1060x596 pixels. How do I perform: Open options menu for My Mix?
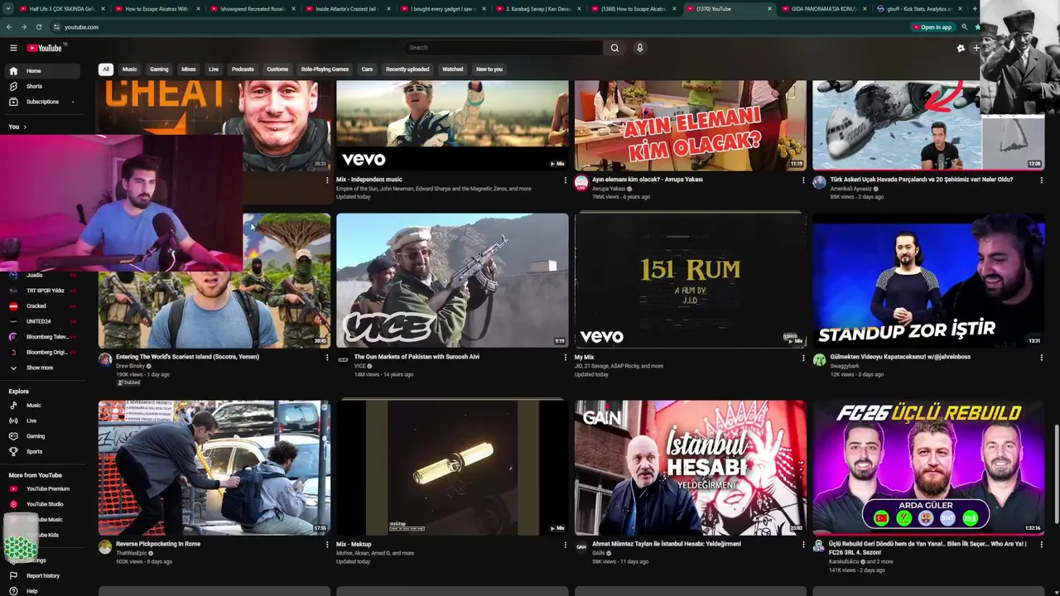click(x=802, y=358)
